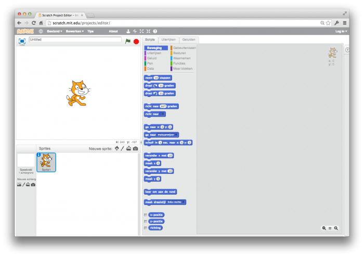Open the language globe icon
Viewport: 364px width, 257px height.
coord(41,31)
